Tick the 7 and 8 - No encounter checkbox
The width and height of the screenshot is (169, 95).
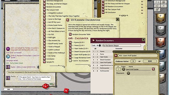point(70,60)
